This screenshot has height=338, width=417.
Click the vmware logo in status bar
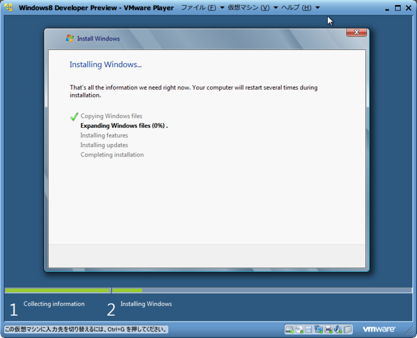click(x=379, y=329)
